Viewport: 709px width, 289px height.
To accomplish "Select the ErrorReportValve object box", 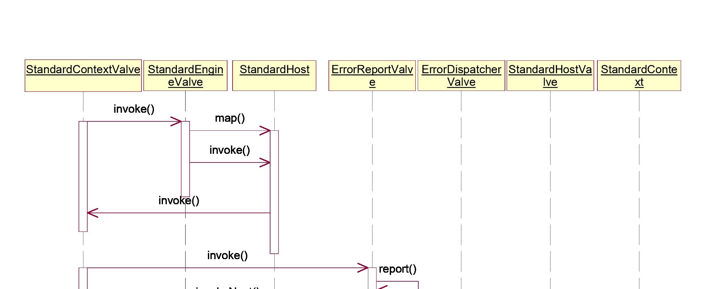I will 372,75.
